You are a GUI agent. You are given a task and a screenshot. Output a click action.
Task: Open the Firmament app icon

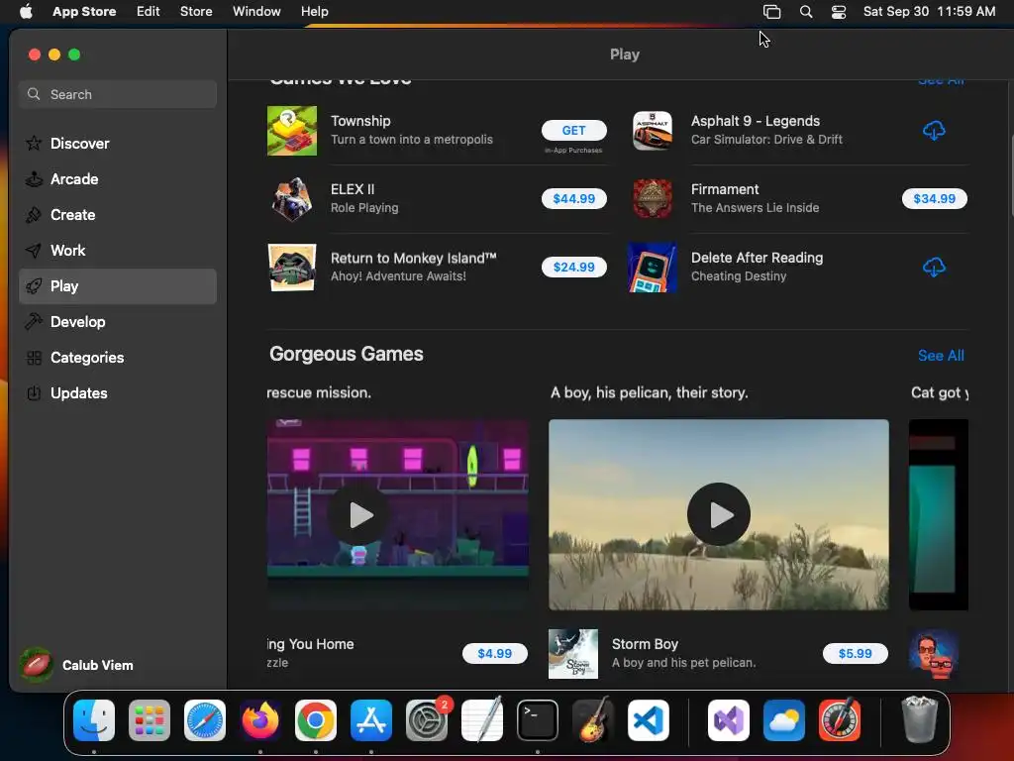tap(652, 198)
